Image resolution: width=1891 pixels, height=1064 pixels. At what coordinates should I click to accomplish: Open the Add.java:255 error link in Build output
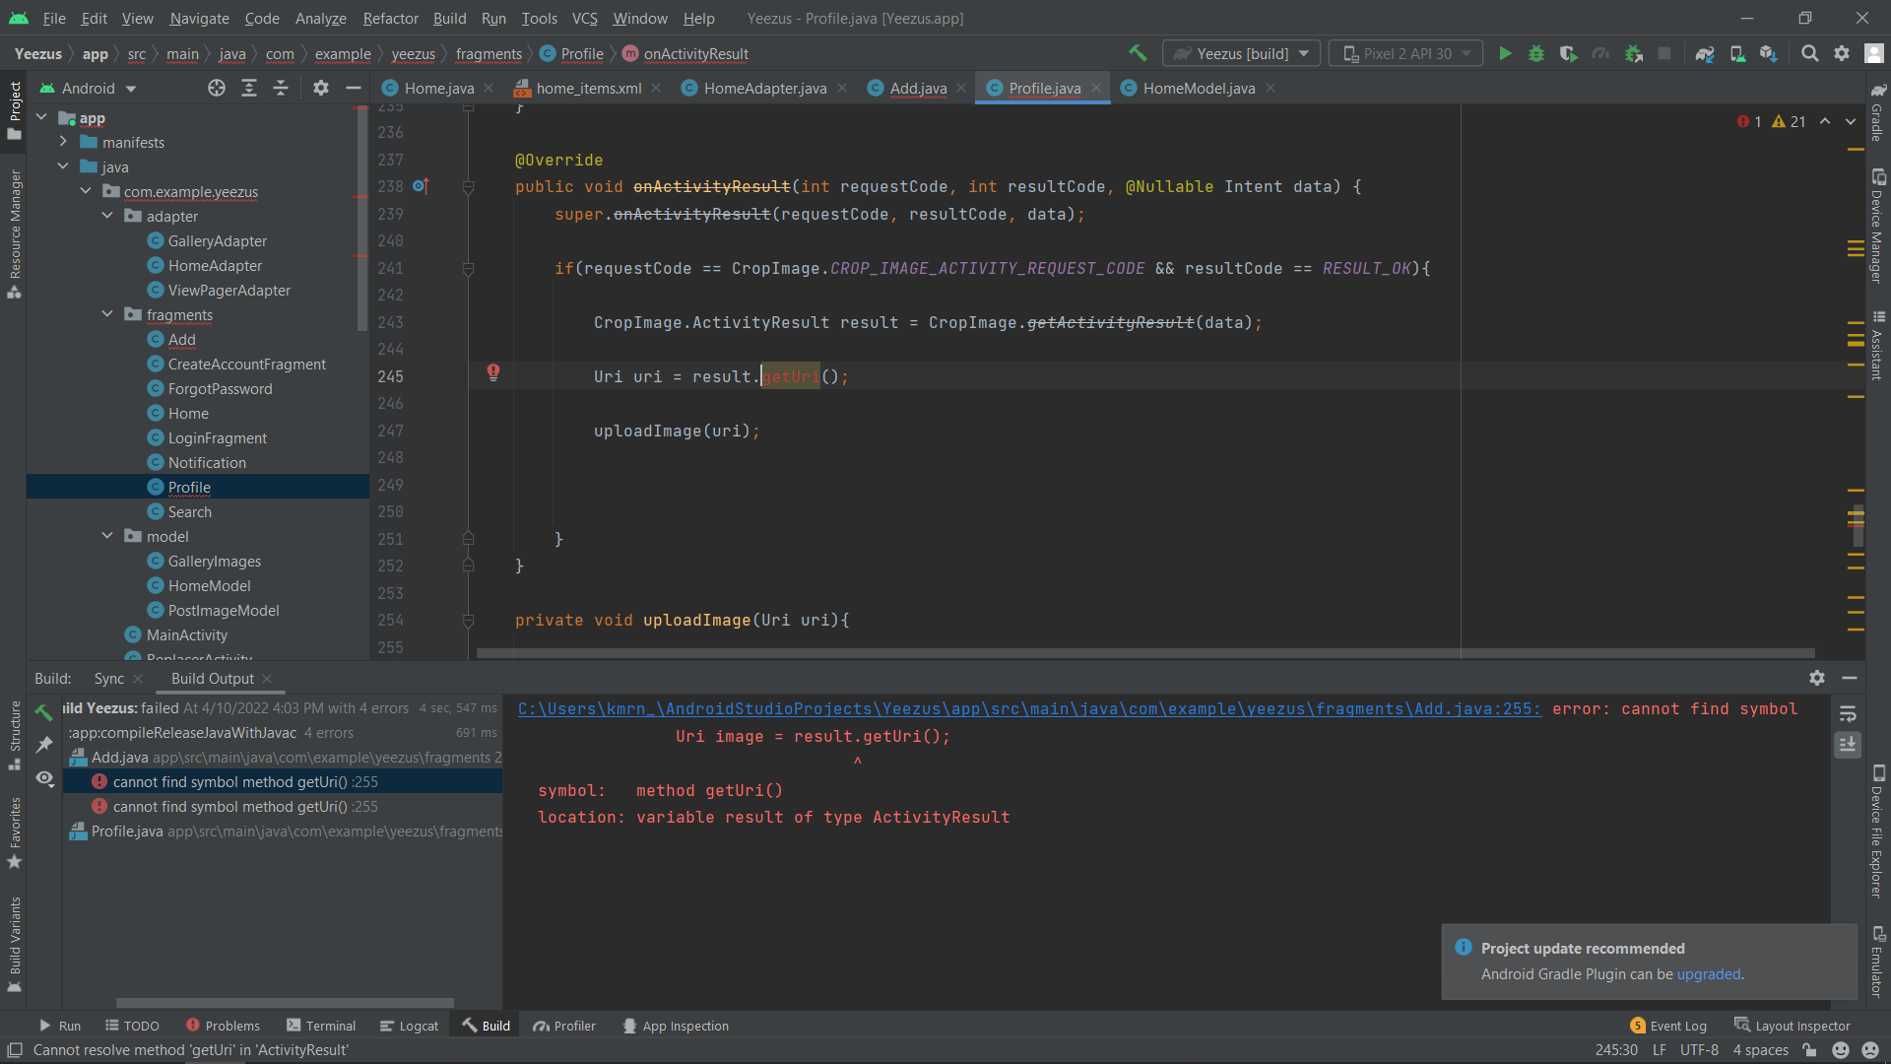1029,708
